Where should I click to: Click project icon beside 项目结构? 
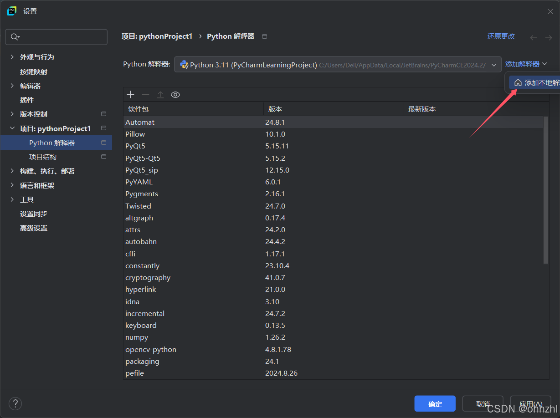103,157
